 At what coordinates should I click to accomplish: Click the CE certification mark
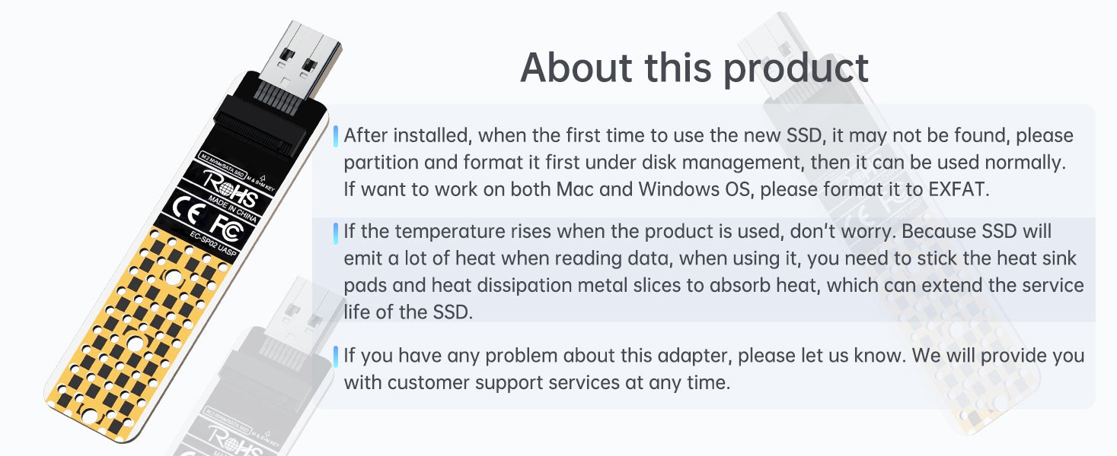click(189, 210)
